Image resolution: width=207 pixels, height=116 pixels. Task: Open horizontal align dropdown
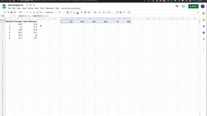(x=96, y=12)
